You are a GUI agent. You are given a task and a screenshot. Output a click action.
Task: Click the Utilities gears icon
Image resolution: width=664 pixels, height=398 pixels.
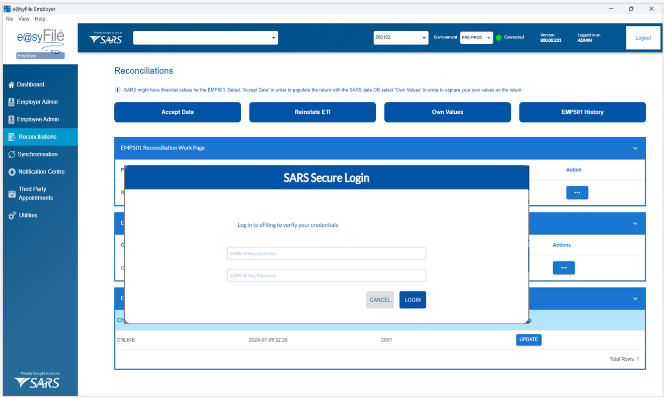pyautogui.click(x=12, y=215)
